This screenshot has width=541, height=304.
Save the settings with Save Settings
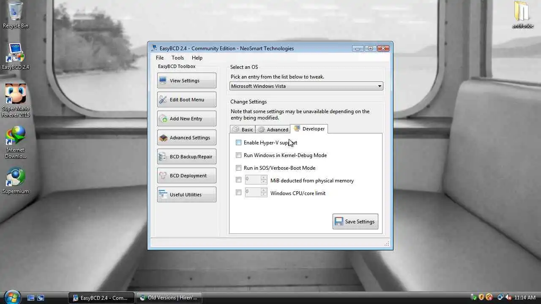355,222
